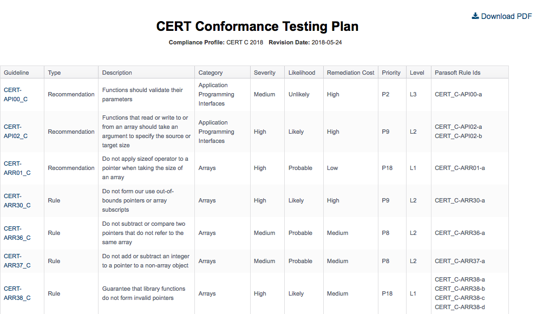Visit the CERT-ARR36_C guideline link
The width and height of the screenshot is (543, 314).
[17, 233]
